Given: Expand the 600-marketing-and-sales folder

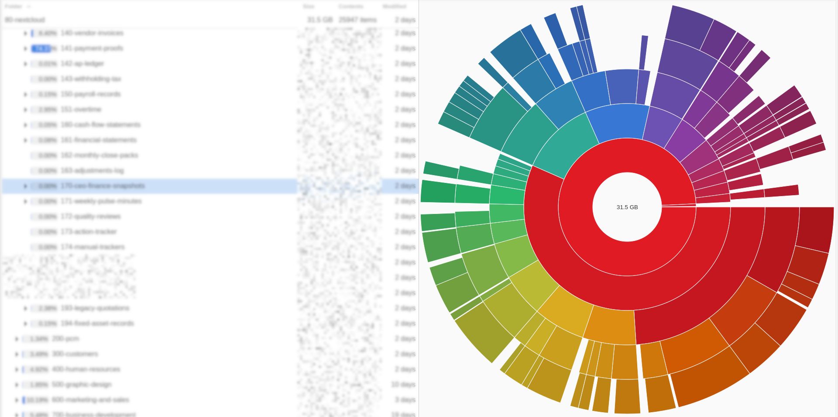Looking at the screenshot, I should (x=17, y=400).
